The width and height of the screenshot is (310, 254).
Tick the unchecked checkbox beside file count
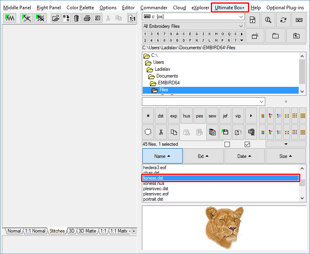[227, 144]
